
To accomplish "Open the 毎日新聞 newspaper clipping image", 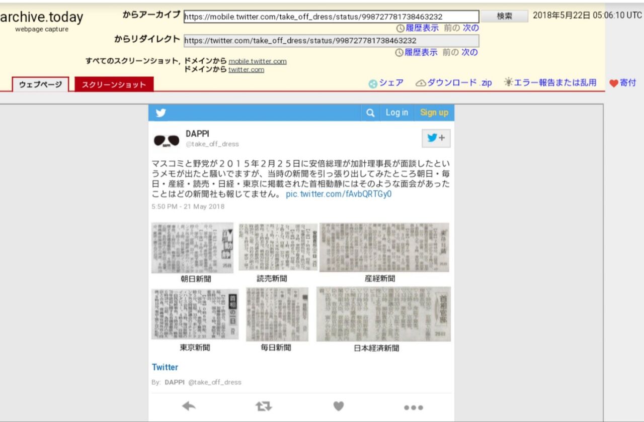I will pyautogui.click(x=277, y=314).
